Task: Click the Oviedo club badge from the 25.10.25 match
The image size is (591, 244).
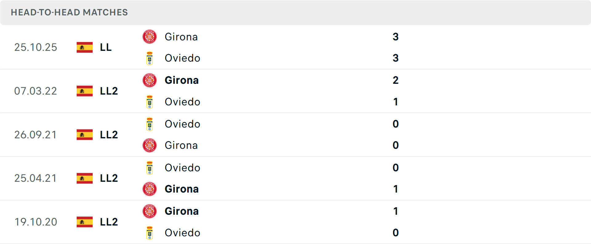Action: tap(150, 58)
